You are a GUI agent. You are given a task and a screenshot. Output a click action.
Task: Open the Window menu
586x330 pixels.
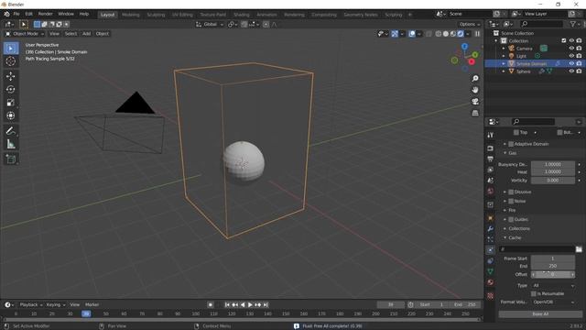click(x=66, y=14)
